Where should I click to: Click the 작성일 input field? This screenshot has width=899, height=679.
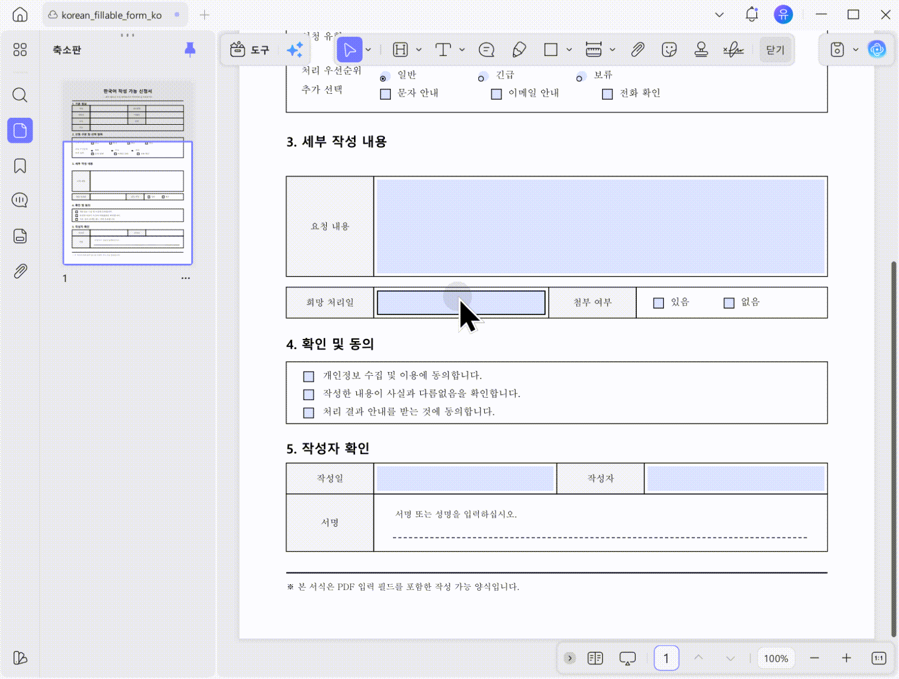coord(465,478)
